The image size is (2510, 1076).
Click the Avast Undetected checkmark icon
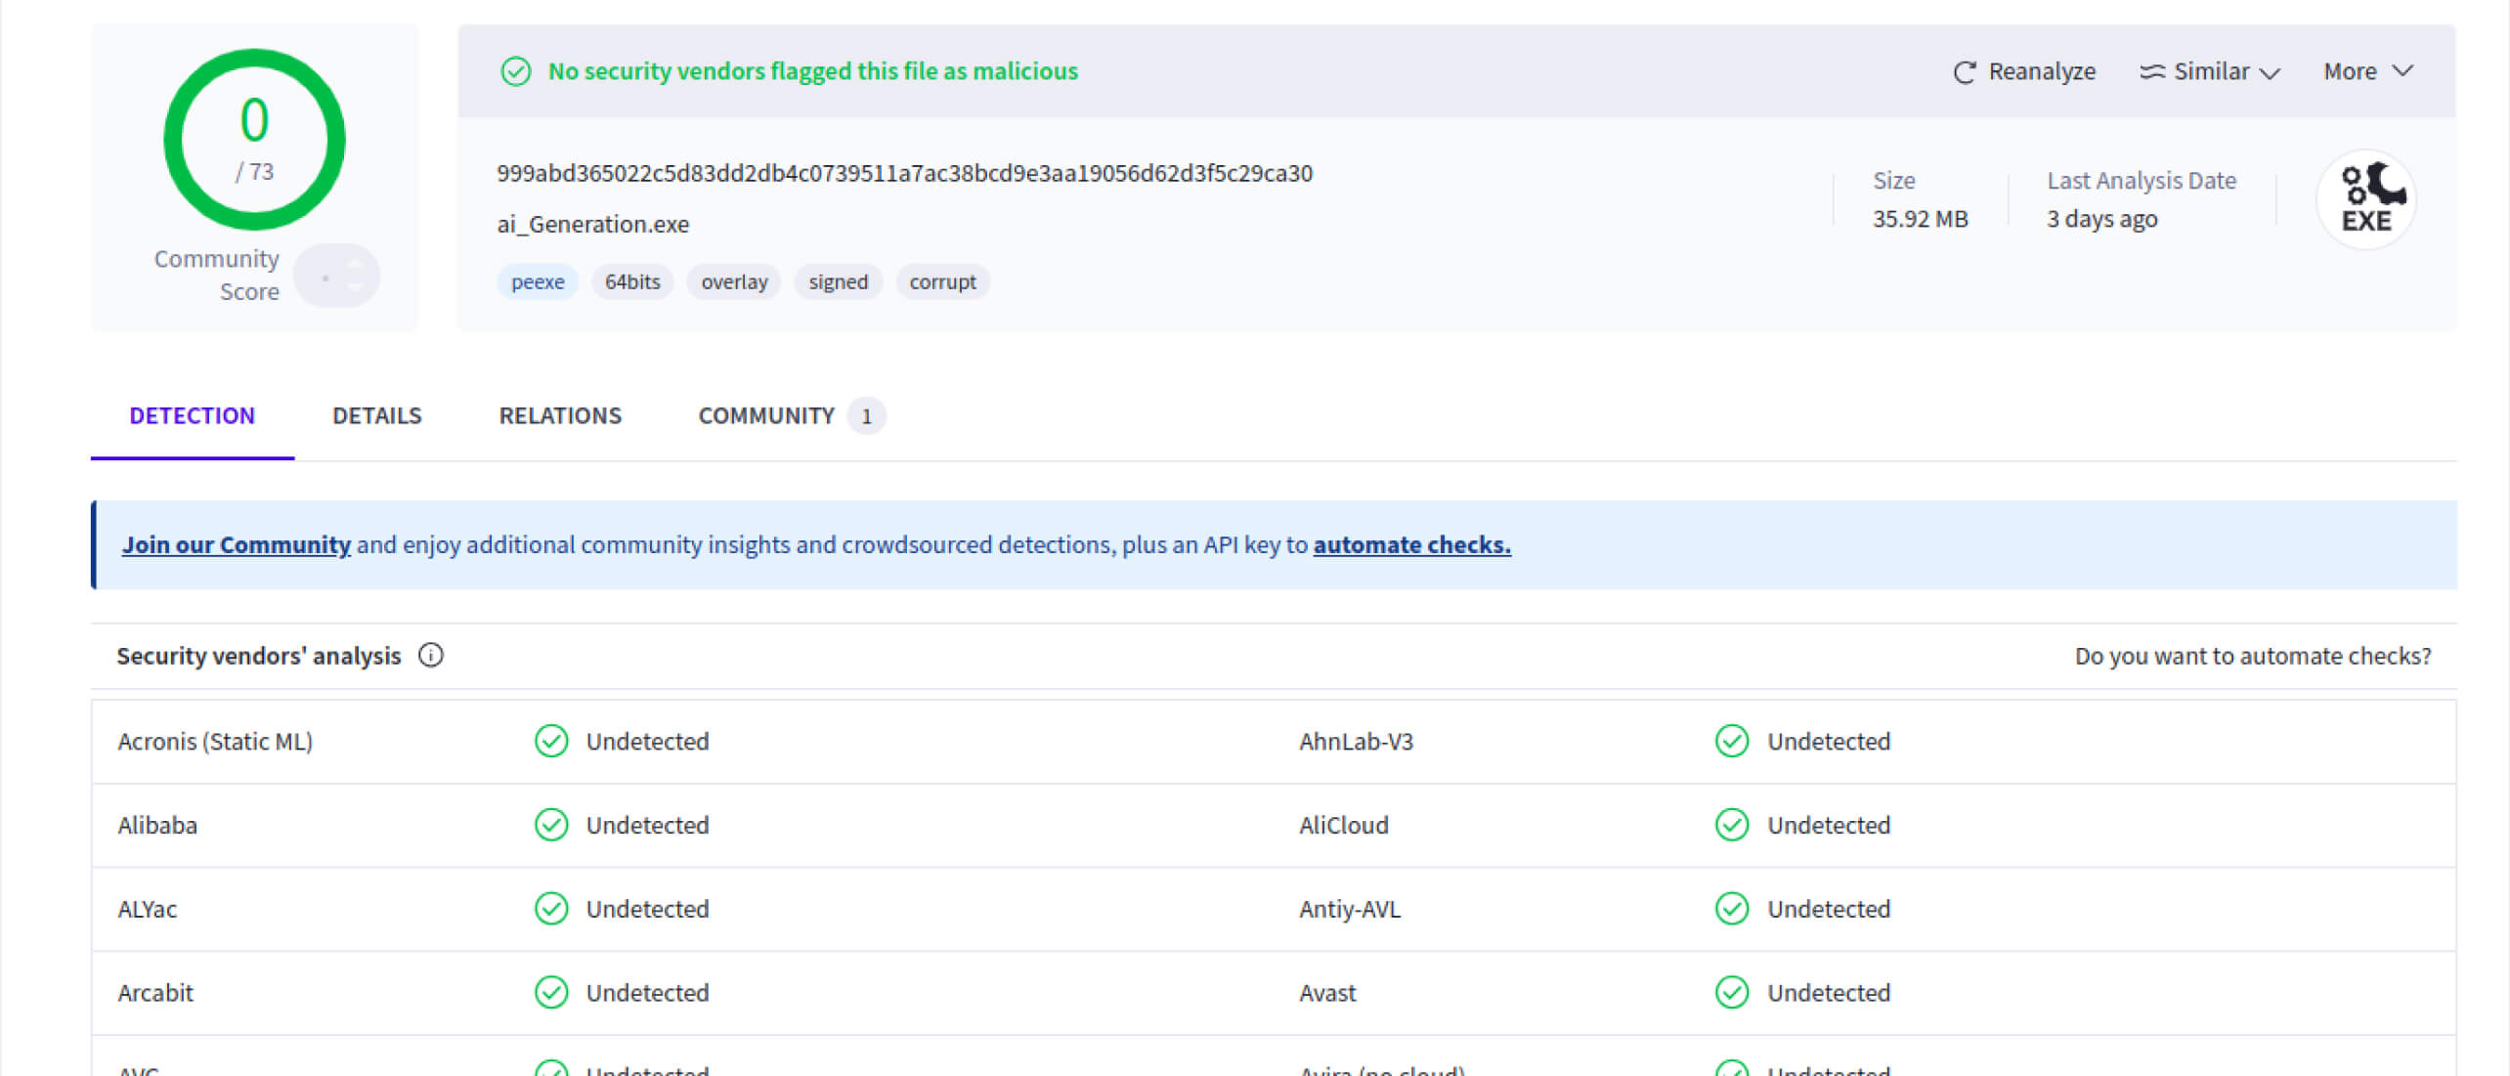[x=1732, y=992]
